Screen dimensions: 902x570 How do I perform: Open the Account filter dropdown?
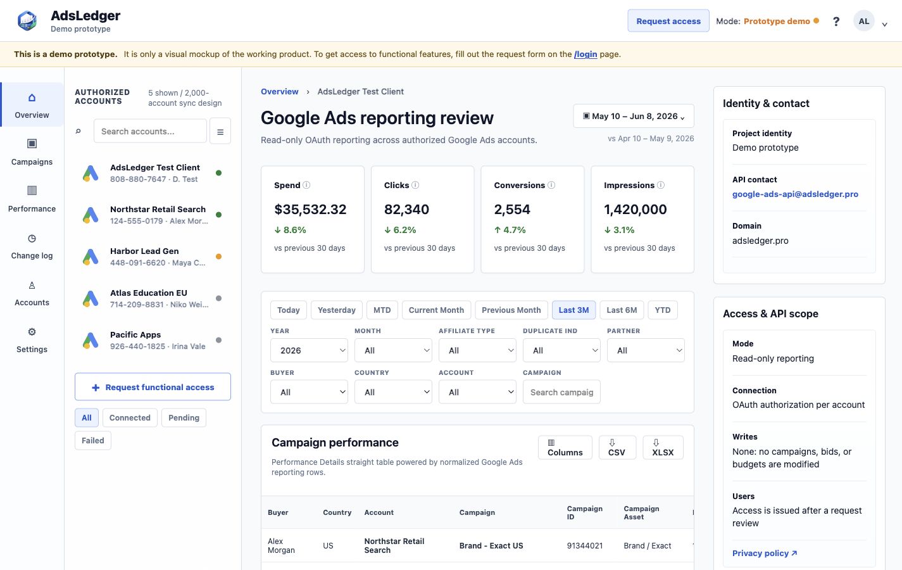(478, 392)
